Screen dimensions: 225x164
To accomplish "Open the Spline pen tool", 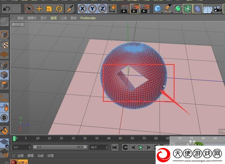I will click(168, 9).
